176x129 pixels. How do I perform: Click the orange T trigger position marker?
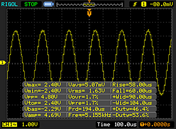pyautogui.click(x=89, y=13)
